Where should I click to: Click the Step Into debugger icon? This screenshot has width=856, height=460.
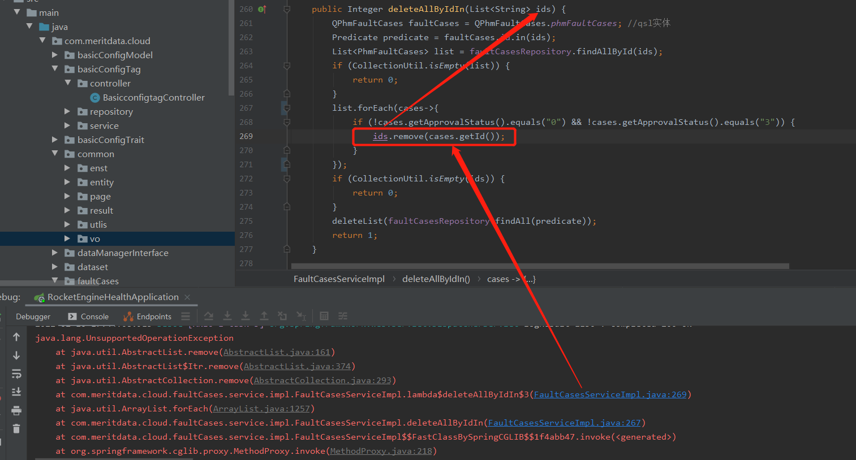(227, 316)
